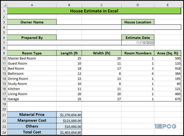
Task: Select column D header
Action: pos(138,5)
